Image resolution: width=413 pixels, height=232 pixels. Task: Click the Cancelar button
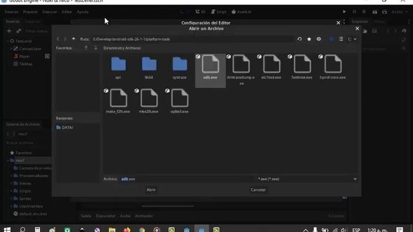pos(258,189)
